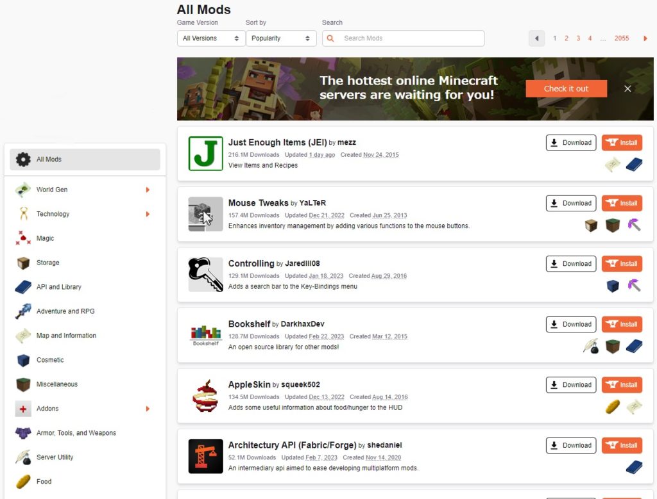The image size is (657, 499).
Task: Click the Check it out banner button
Action: (x=566, y=88)
